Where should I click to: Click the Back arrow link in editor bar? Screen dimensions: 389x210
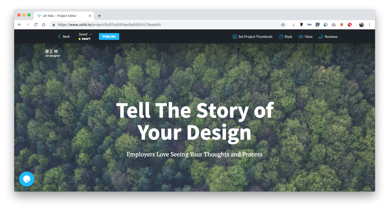coord(64,37)
